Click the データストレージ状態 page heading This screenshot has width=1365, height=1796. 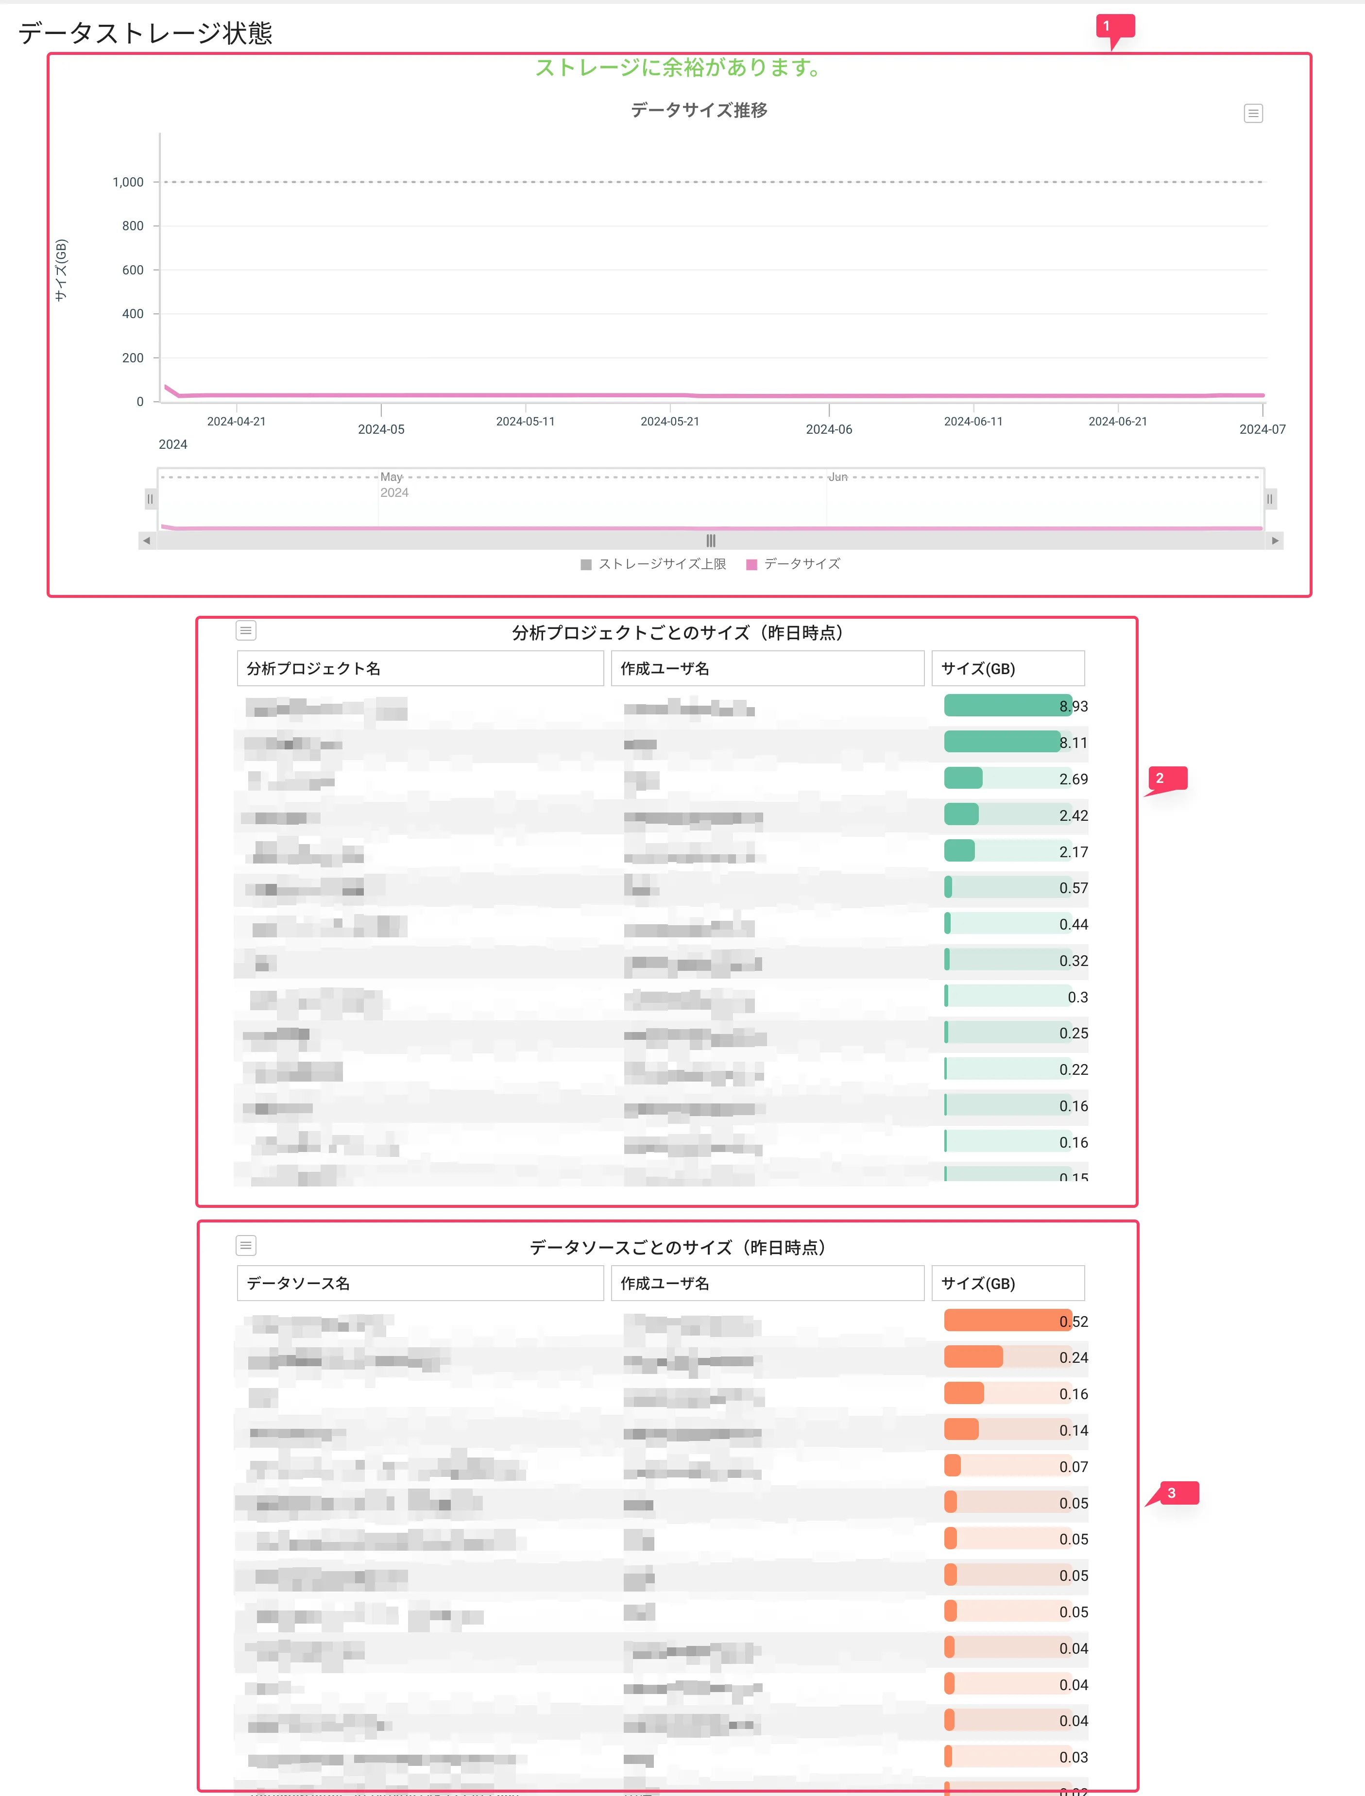point(145,34)
